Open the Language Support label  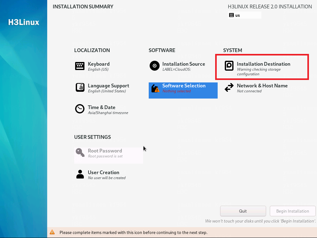pyautogui.click(x=108, y=86)
